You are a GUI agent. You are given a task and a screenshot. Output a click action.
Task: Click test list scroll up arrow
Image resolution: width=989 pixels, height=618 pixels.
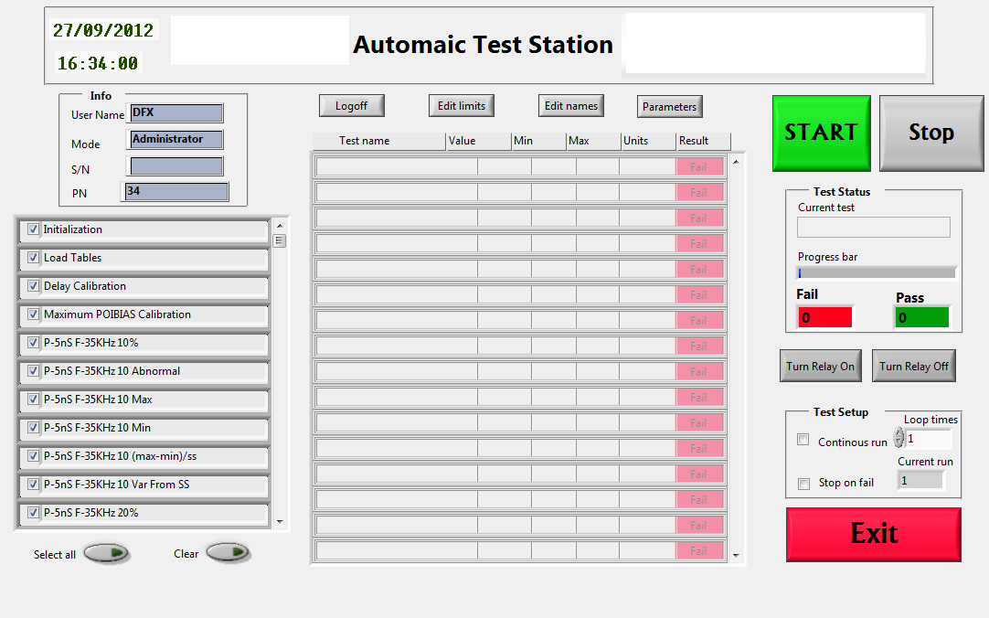click(280, 226)
